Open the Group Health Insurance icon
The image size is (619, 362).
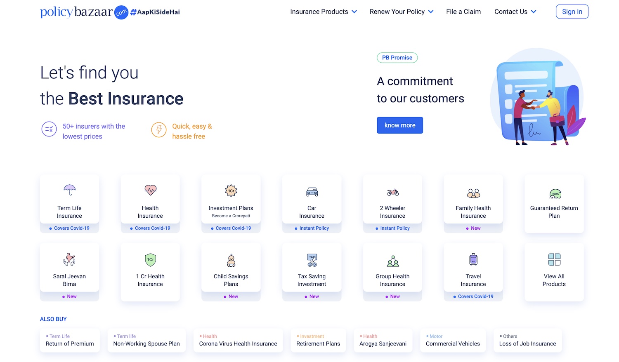pyautogui.click(x=392, y=261)
